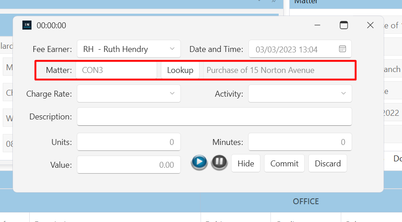The width and height of the screenshot is (402, 222).
Task: Open the calendar picker in Date and Time
Action: click(342, 49)
